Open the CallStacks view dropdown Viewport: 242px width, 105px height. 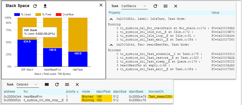pos(134,6)
